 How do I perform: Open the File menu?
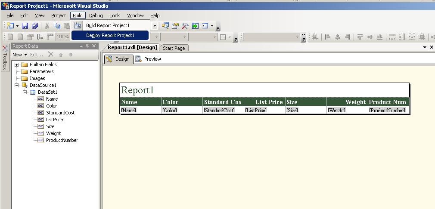tap(10, 15)
